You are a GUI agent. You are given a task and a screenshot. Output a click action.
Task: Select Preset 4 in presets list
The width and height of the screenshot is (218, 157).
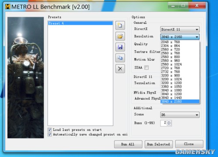(80, 23)
